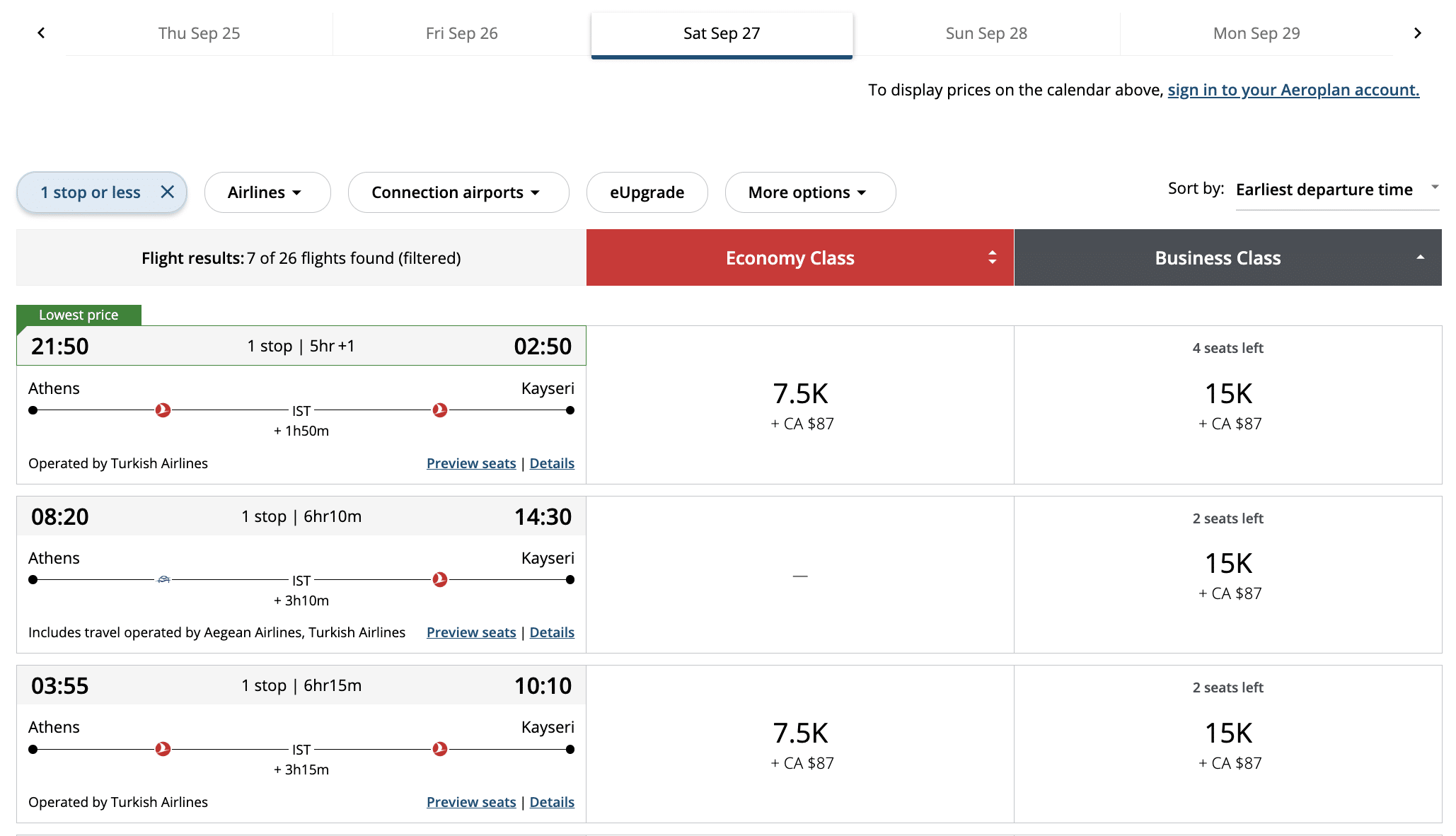
Task: Preview seats for the 08:20 flight
Action: [x=471, y=632]
